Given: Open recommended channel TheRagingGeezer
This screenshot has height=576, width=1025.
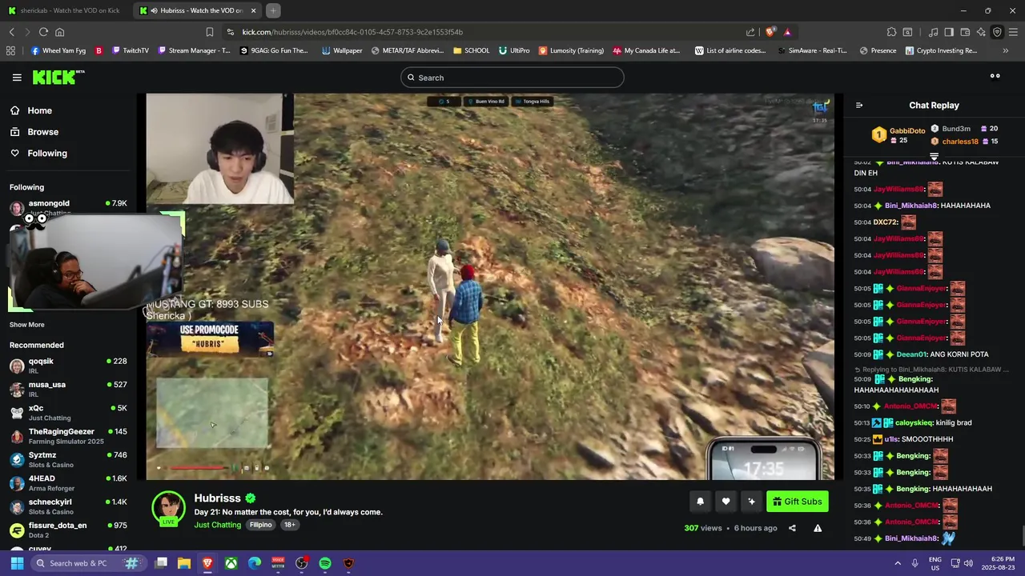Looking at the screenshot, I should point(68,436).
